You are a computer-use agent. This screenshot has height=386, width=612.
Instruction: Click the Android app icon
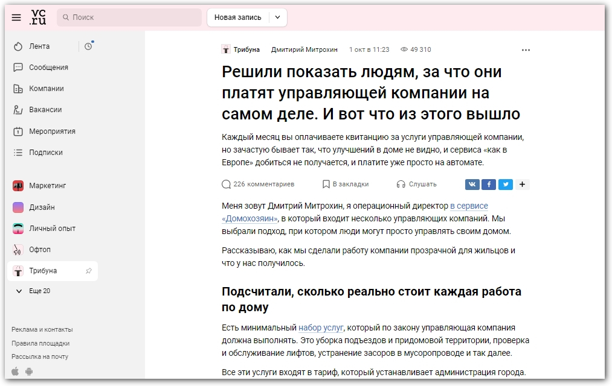point(29,372)
